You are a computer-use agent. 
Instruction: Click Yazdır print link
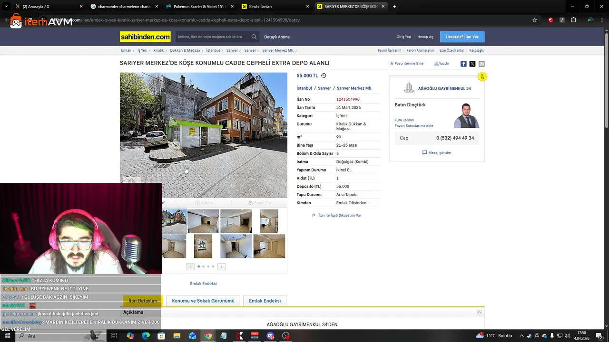(x=442, y=63)
